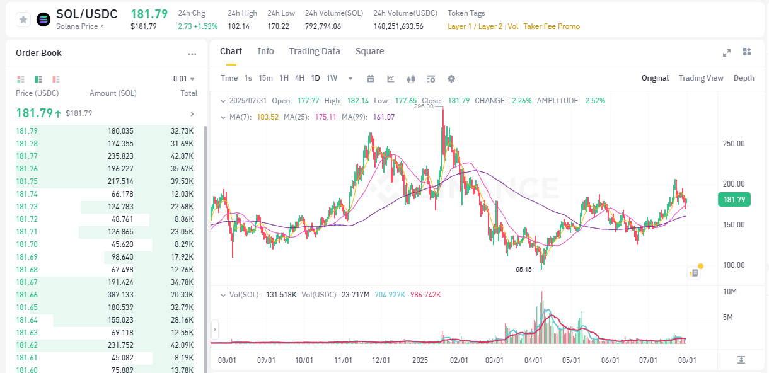Click the green 181.79 price axis label
Image resolution: width=769 pixels, height=373 pixels.
tap(734, 200)
